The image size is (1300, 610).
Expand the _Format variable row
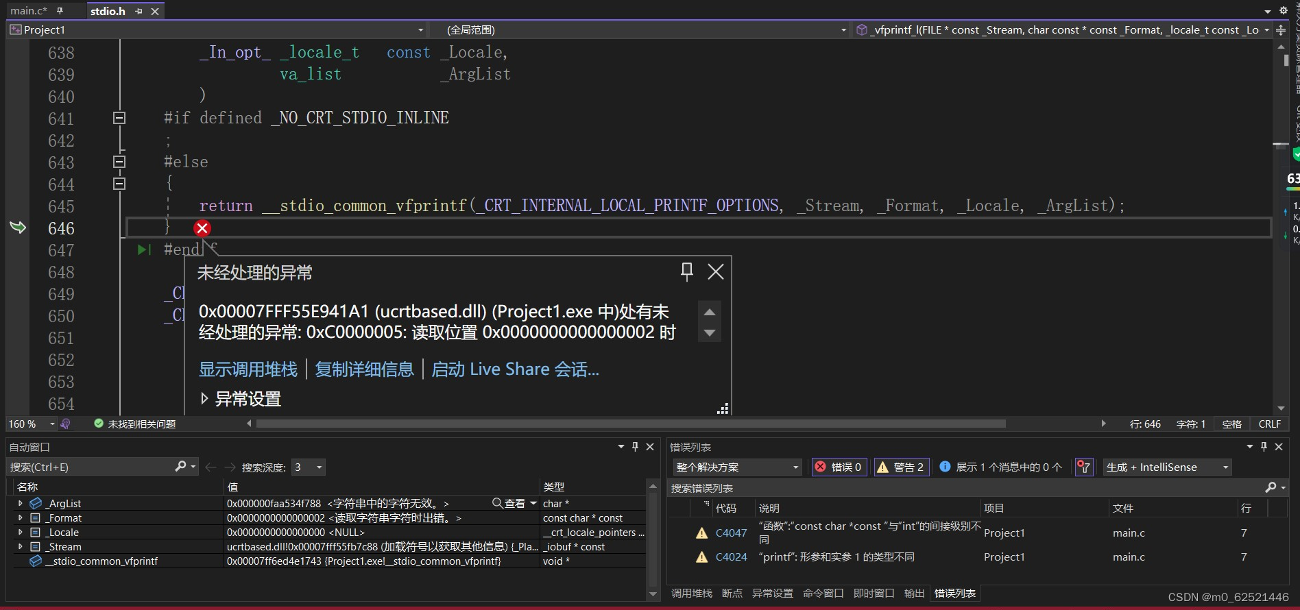[20, 518]
